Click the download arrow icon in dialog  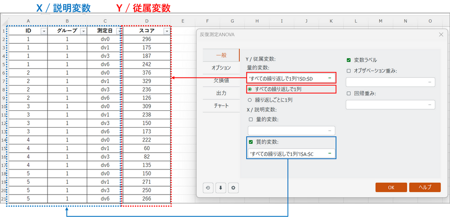(x=220, y=188)
